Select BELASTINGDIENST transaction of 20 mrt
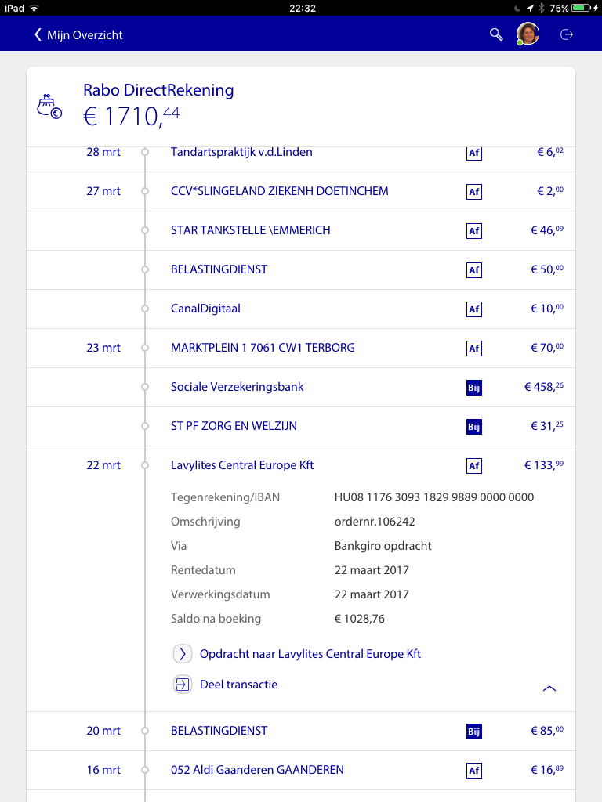 [x=219, y=731]
